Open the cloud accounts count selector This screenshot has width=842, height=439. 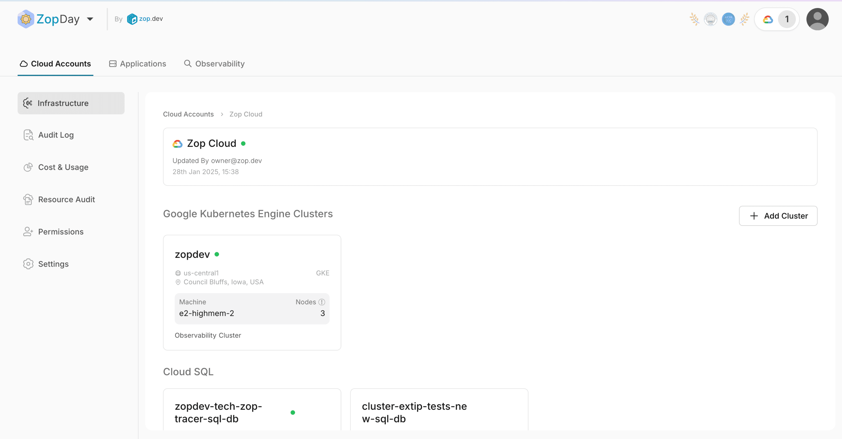777,19
